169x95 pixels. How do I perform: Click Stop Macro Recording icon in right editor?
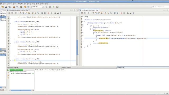124,13
